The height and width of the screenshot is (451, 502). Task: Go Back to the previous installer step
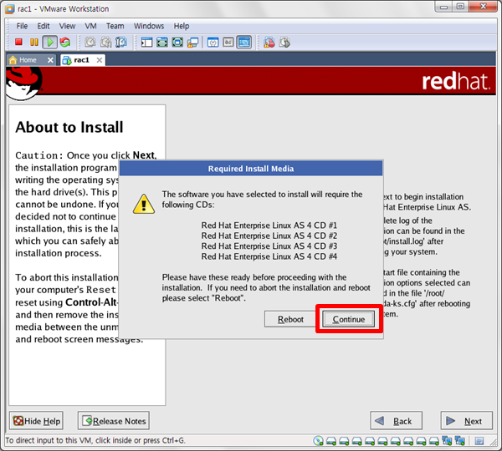(x=396, y=421)
